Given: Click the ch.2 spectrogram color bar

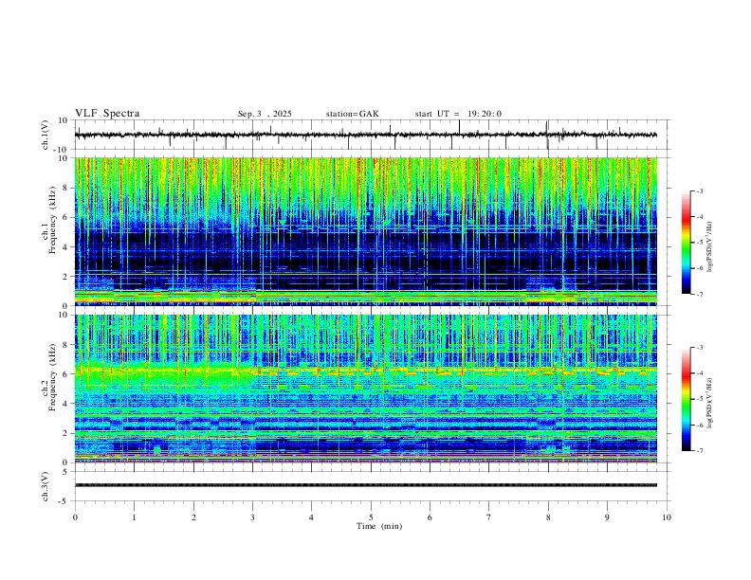Looking at the screenshot, I should (x=686, y=399).
